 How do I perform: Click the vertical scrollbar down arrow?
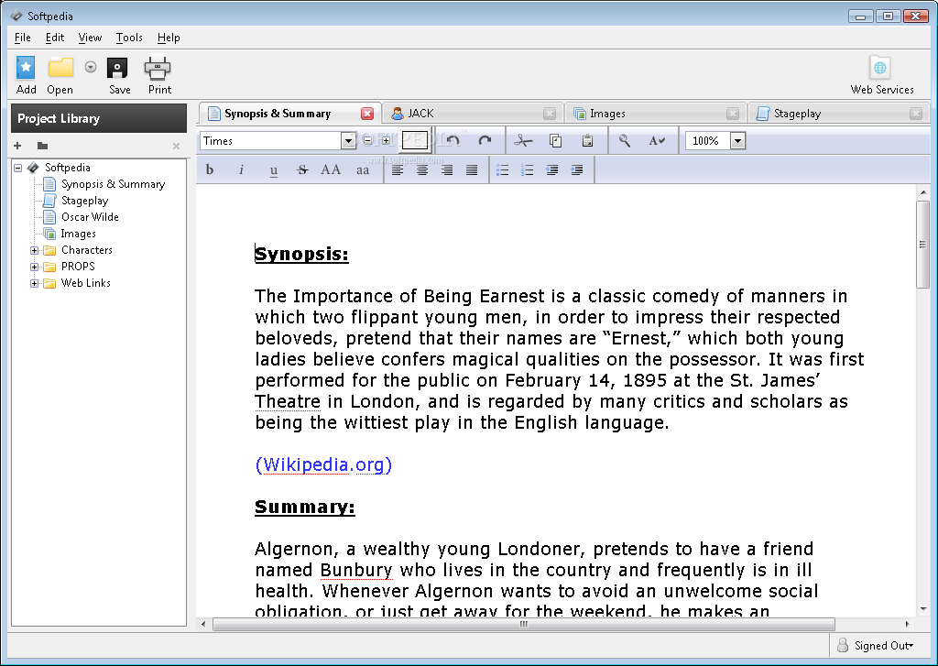(923, 609)
